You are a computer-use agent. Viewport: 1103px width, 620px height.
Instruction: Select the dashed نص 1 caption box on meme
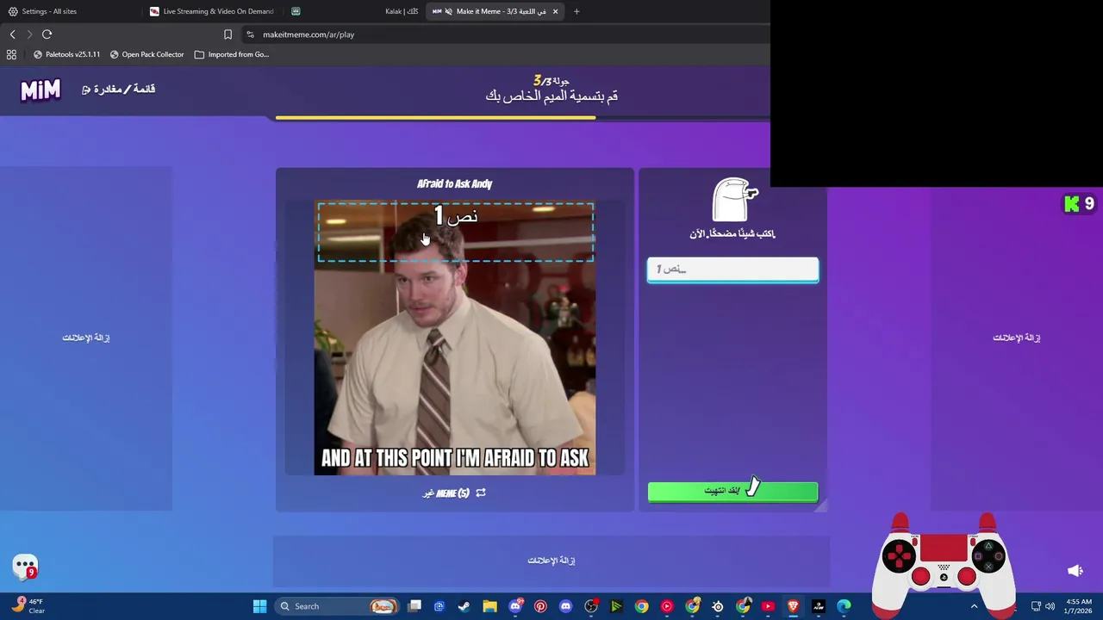455,232
